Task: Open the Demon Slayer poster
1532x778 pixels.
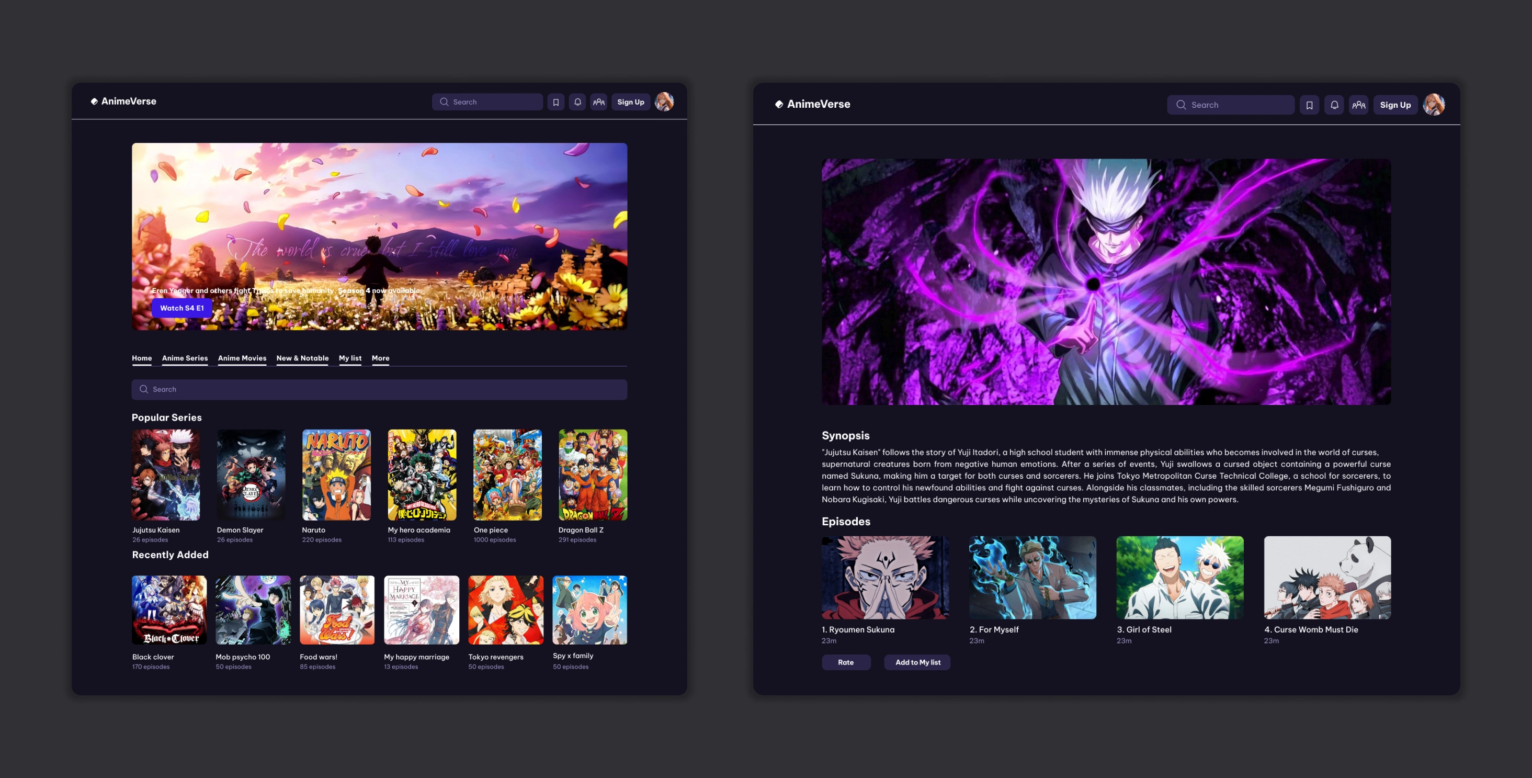Action: (251, 475)
